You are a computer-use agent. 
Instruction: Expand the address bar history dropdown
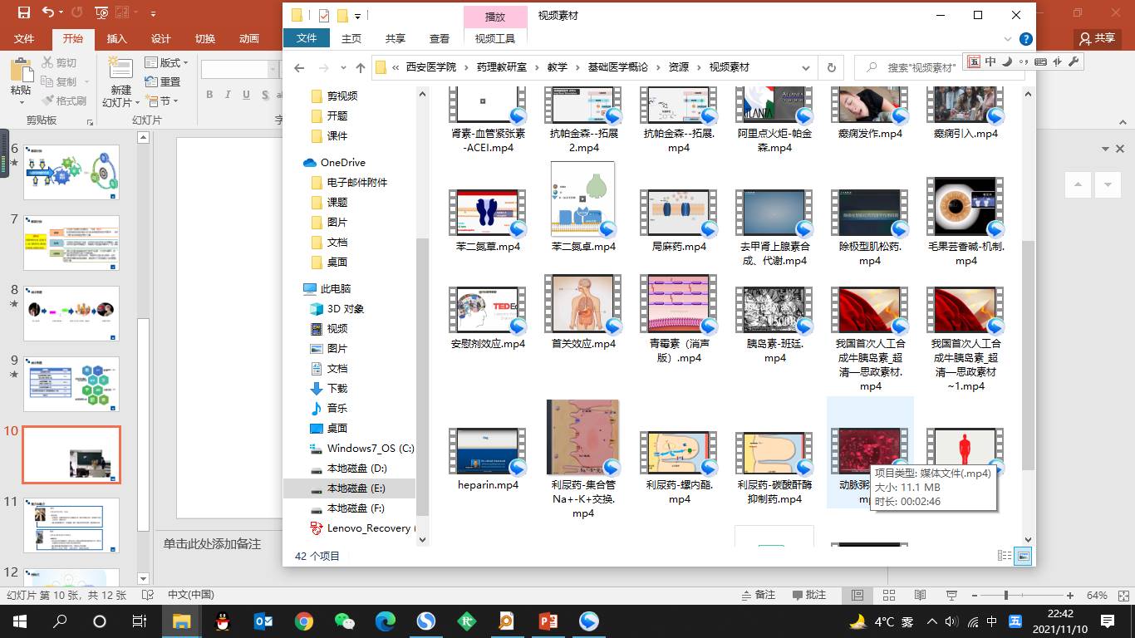click(x=805, y=68)
